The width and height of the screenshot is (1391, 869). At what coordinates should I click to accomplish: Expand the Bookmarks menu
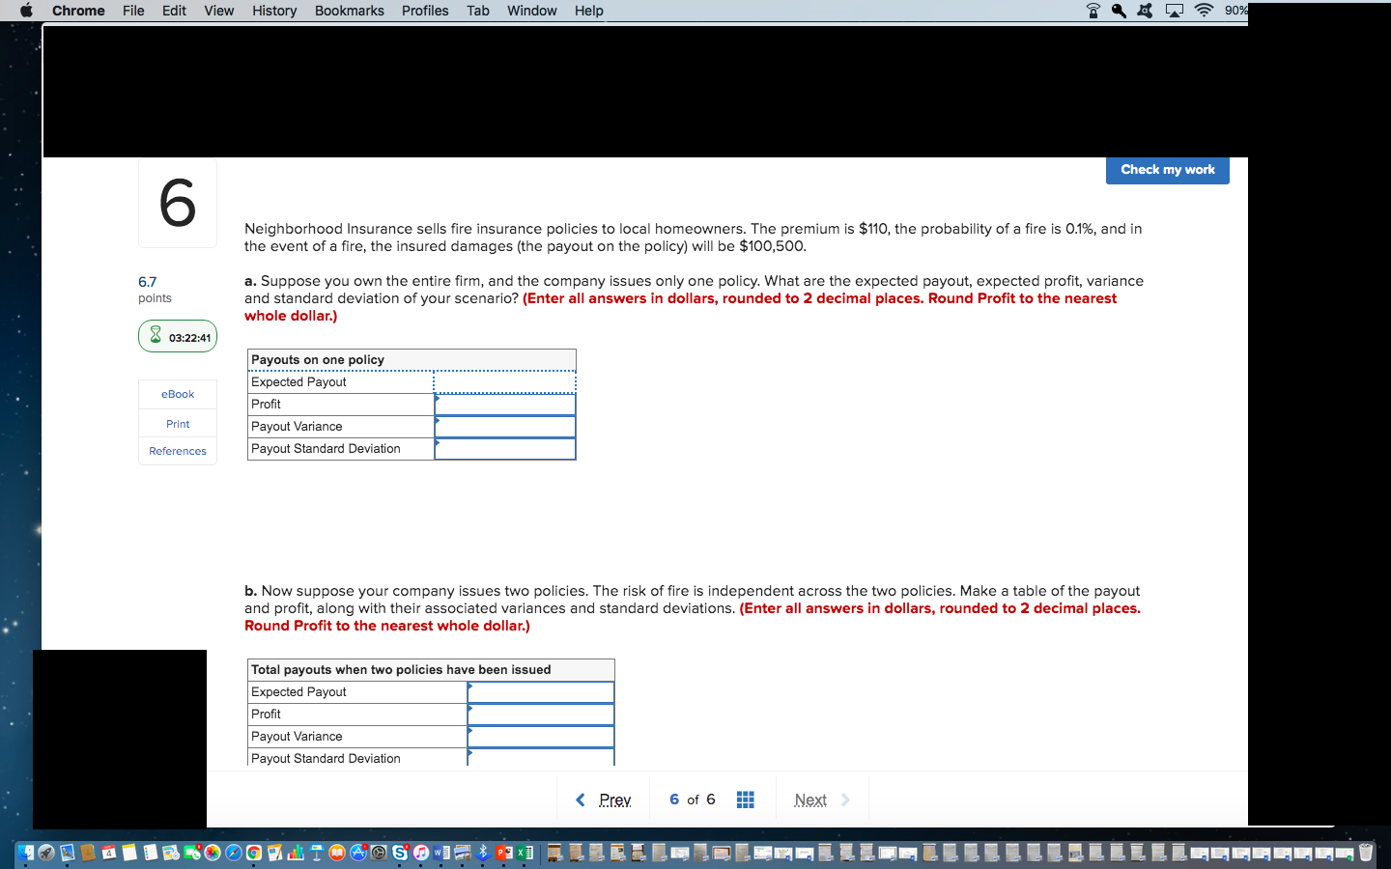point(349,11)
